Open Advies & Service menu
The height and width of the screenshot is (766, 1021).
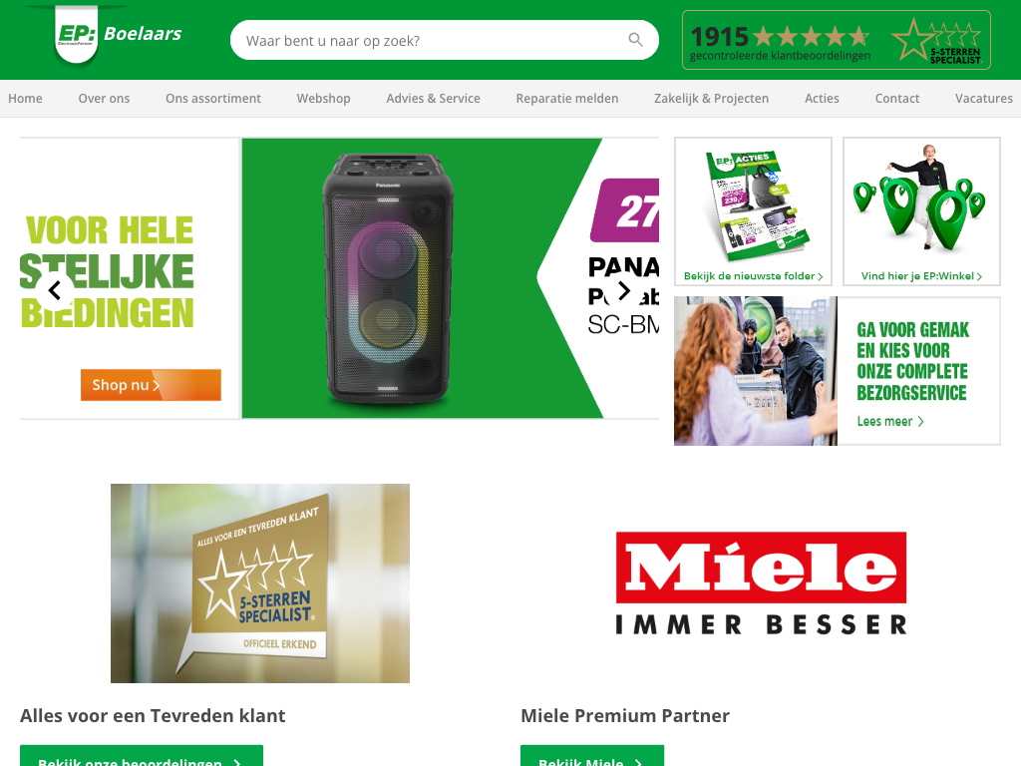click(433, 99)
